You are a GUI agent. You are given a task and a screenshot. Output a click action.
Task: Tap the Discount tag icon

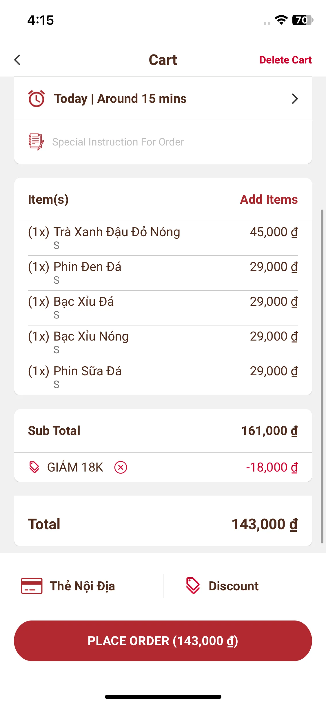pos(193,586)
